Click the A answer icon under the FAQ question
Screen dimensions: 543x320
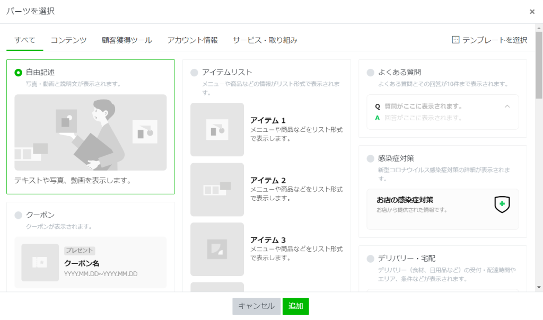click(x=376, y=117)
